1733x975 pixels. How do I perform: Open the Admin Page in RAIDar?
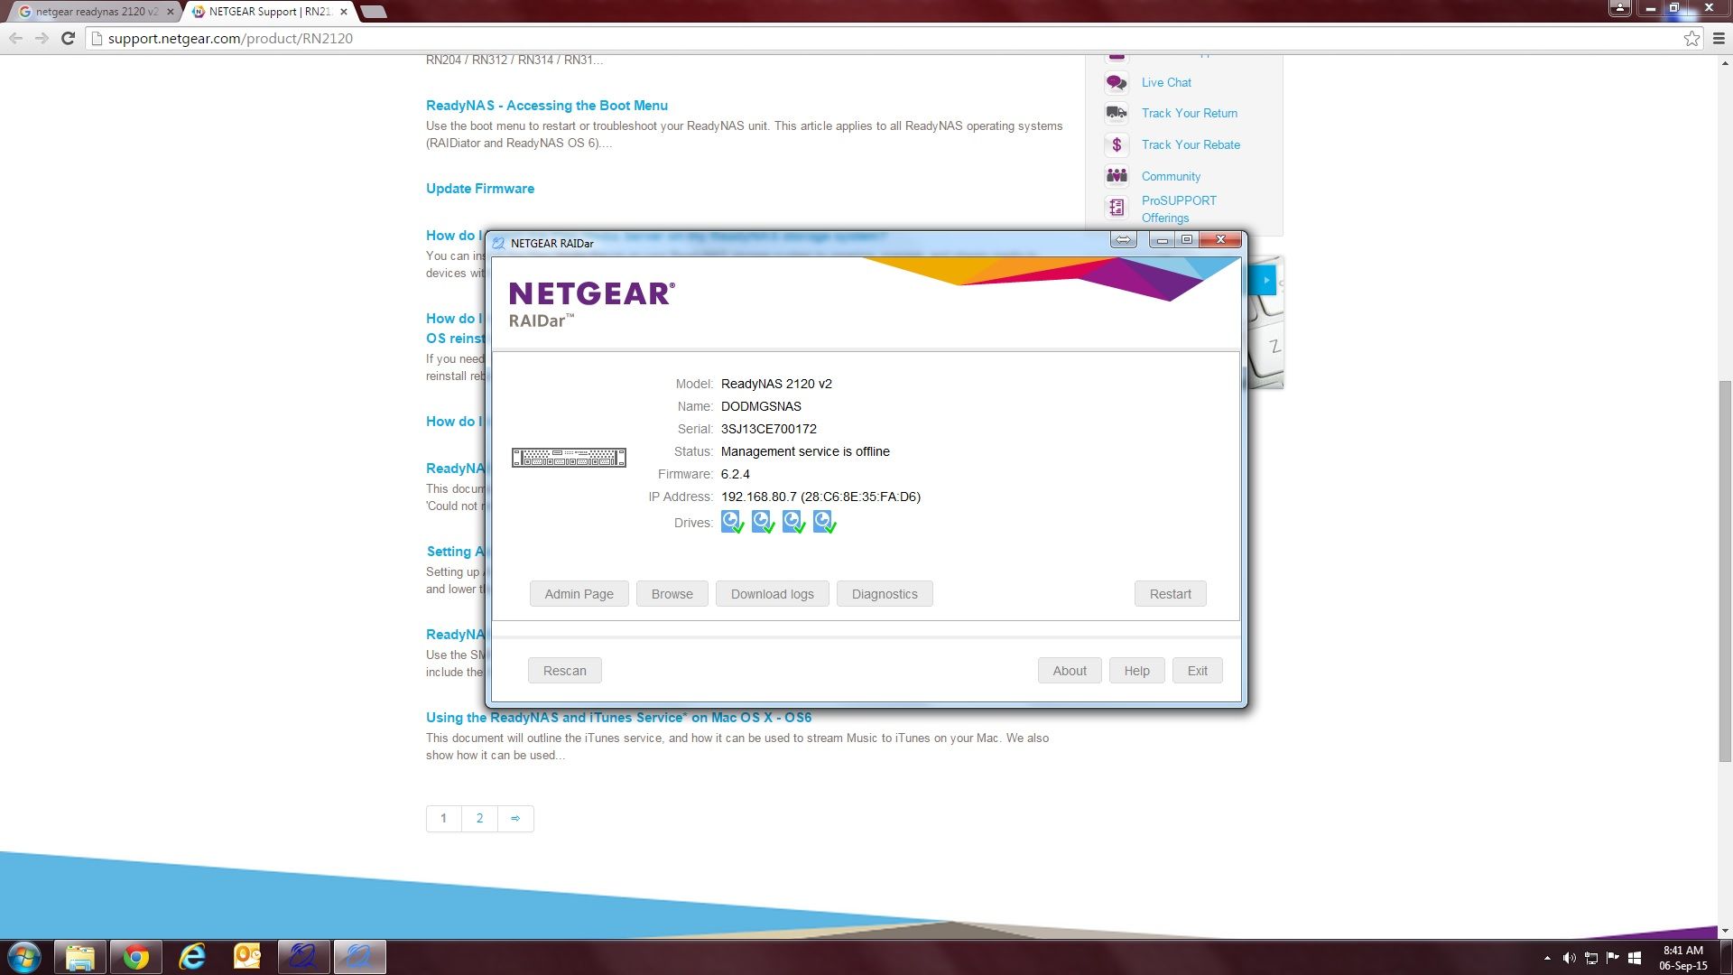[x=579, y=594]
